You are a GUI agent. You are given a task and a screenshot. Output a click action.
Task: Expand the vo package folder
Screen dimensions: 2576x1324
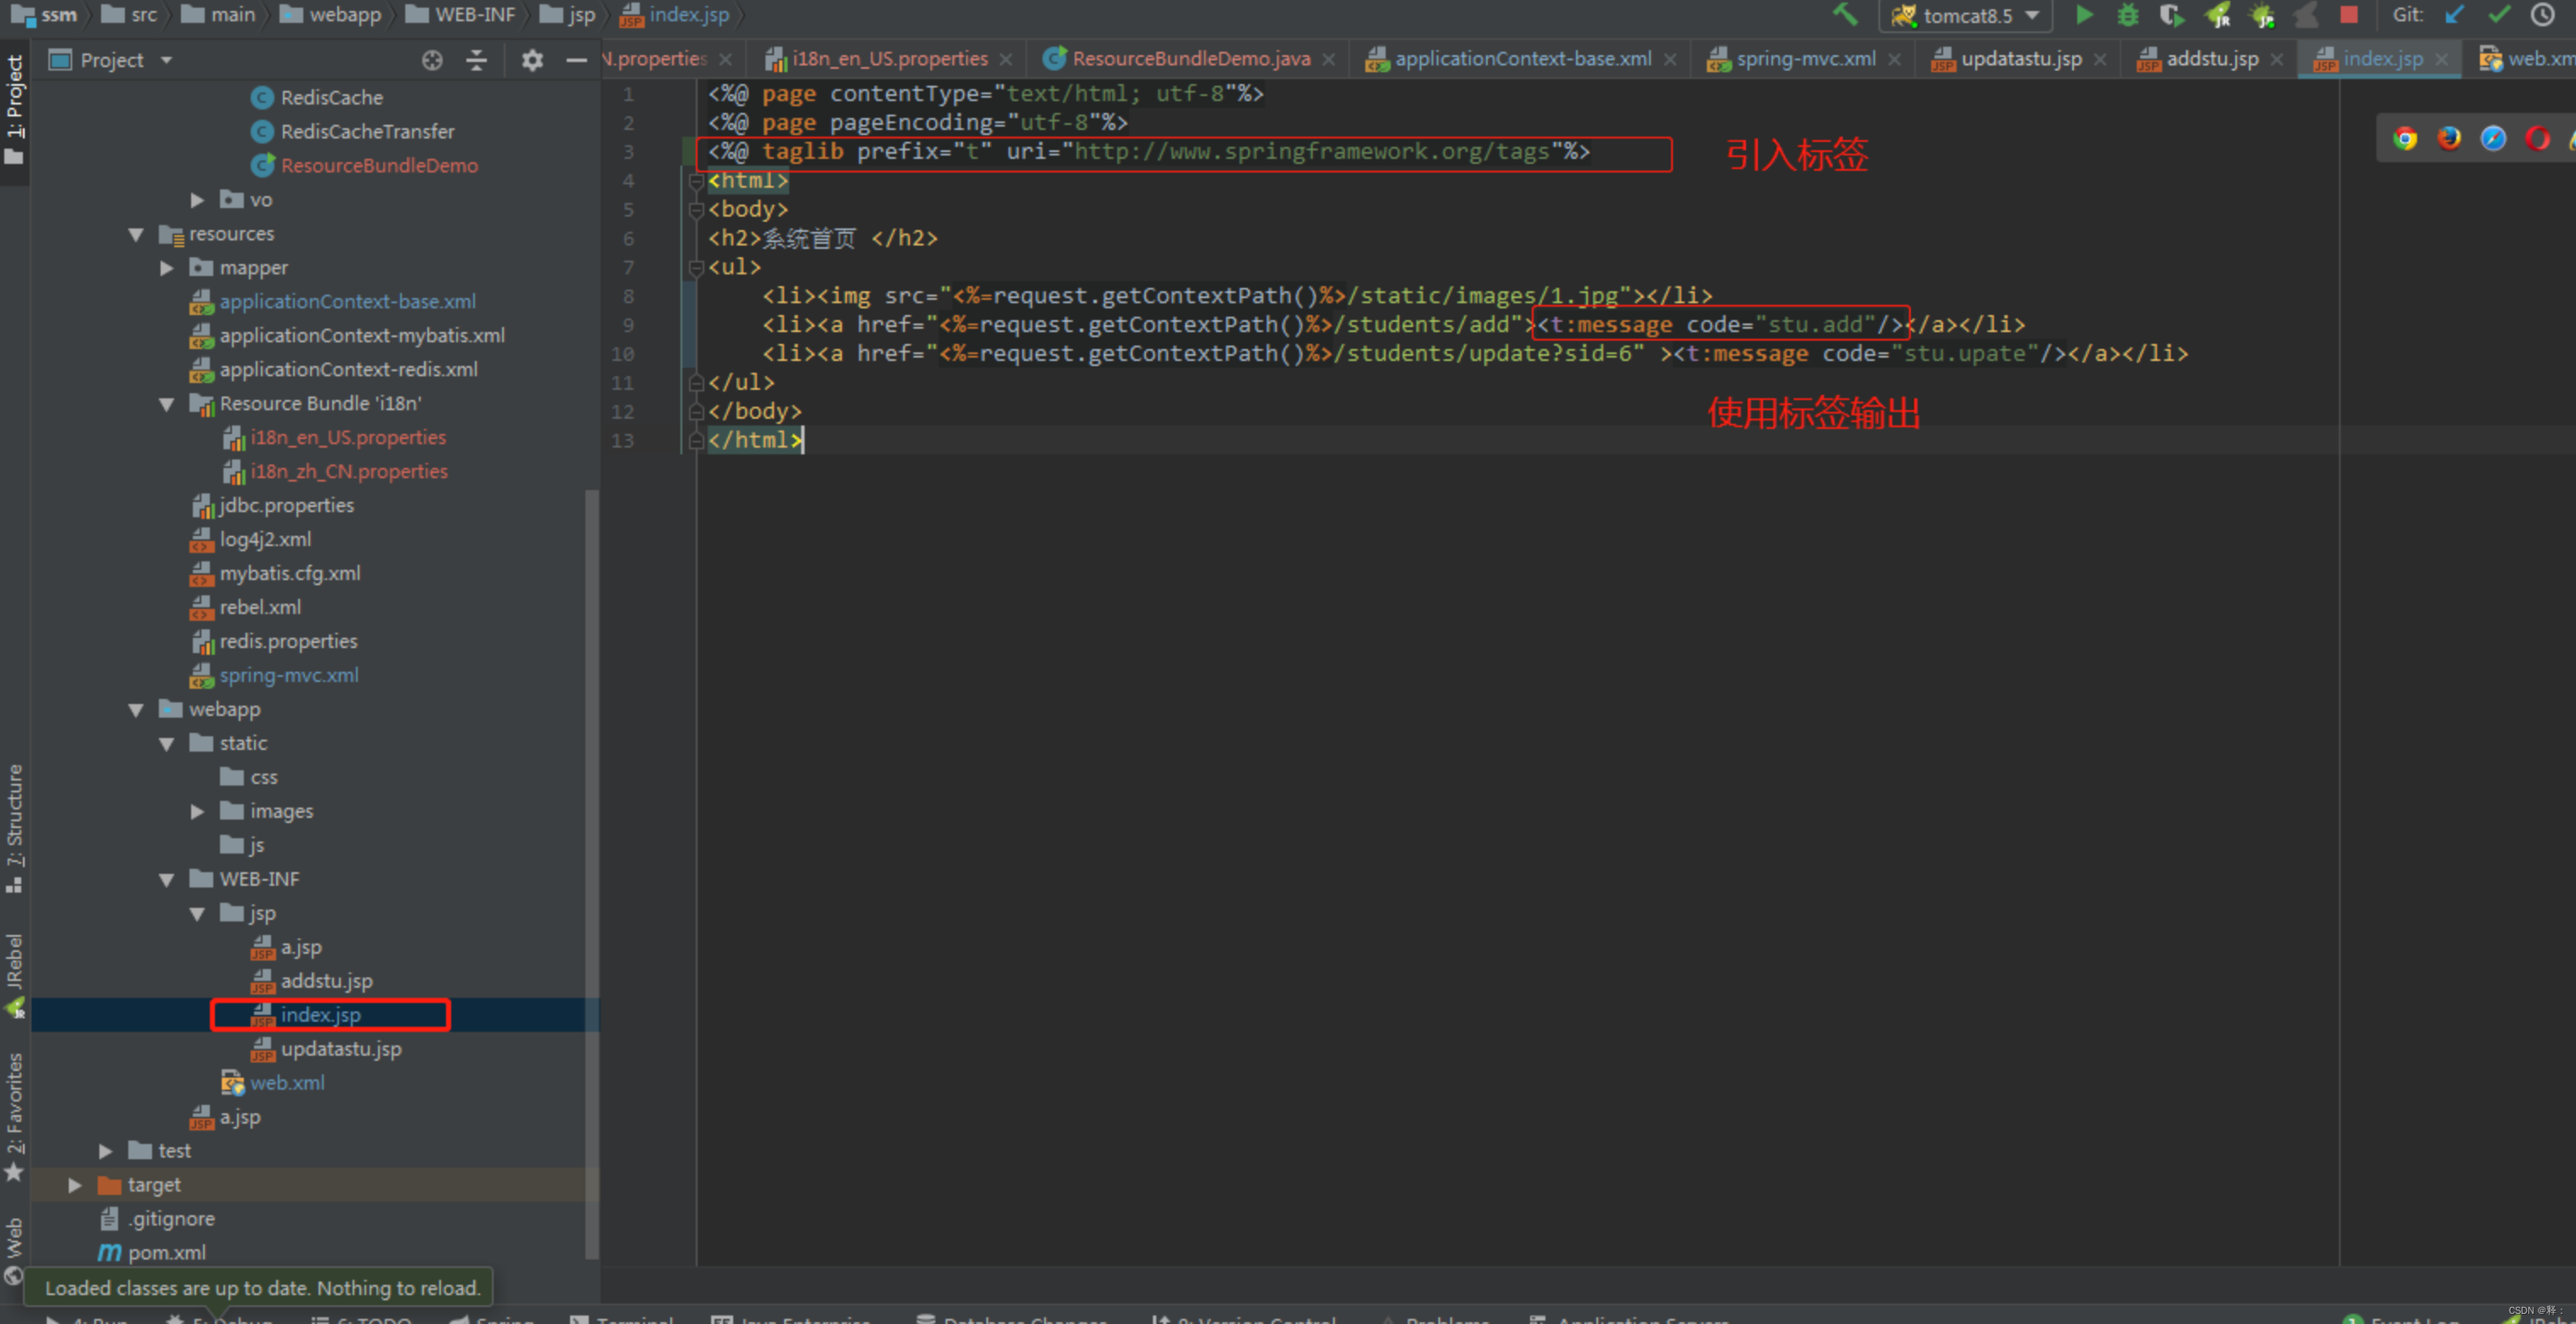pyautogui.click(x=197, y=200)
